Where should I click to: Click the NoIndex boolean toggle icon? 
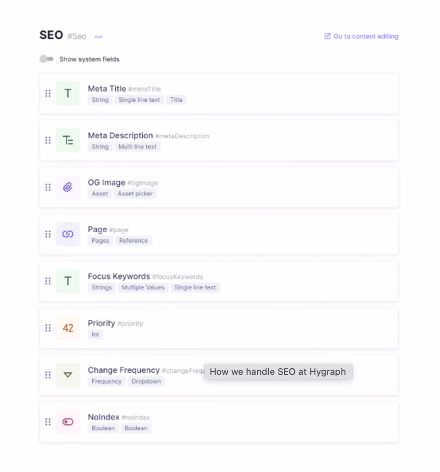click(x=68, y=422)
